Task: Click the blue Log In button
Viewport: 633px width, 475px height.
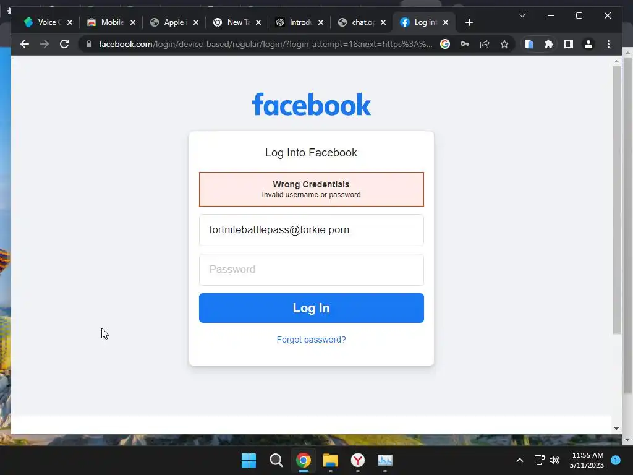Action: point(312,308)
